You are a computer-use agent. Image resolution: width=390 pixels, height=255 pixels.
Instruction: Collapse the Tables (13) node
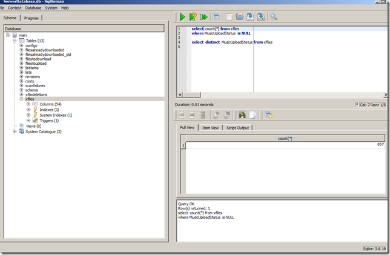[15, 41]
